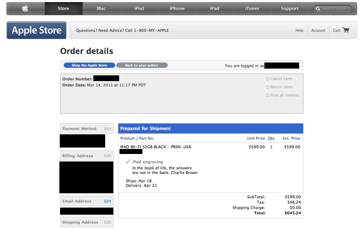The width and height of the screenshot is (361, 229).
Task: Click the 1-800-MY-APPLE phone text
Action: pyautogui.click(x=151, y=30)
